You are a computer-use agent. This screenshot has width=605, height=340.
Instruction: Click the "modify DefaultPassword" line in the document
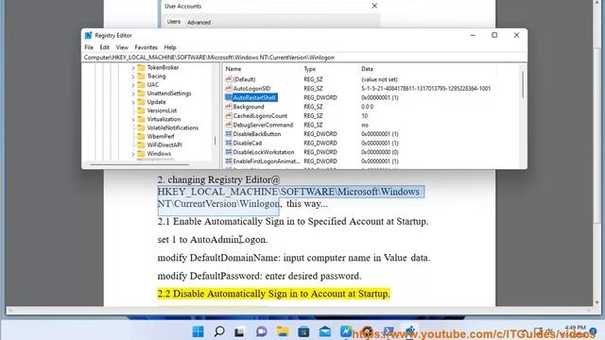tap(259, 276)
